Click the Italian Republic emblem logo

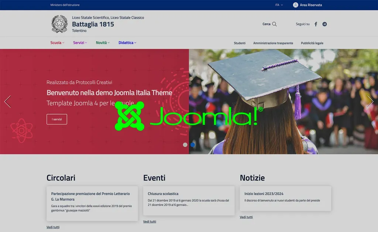coord(59,24)
